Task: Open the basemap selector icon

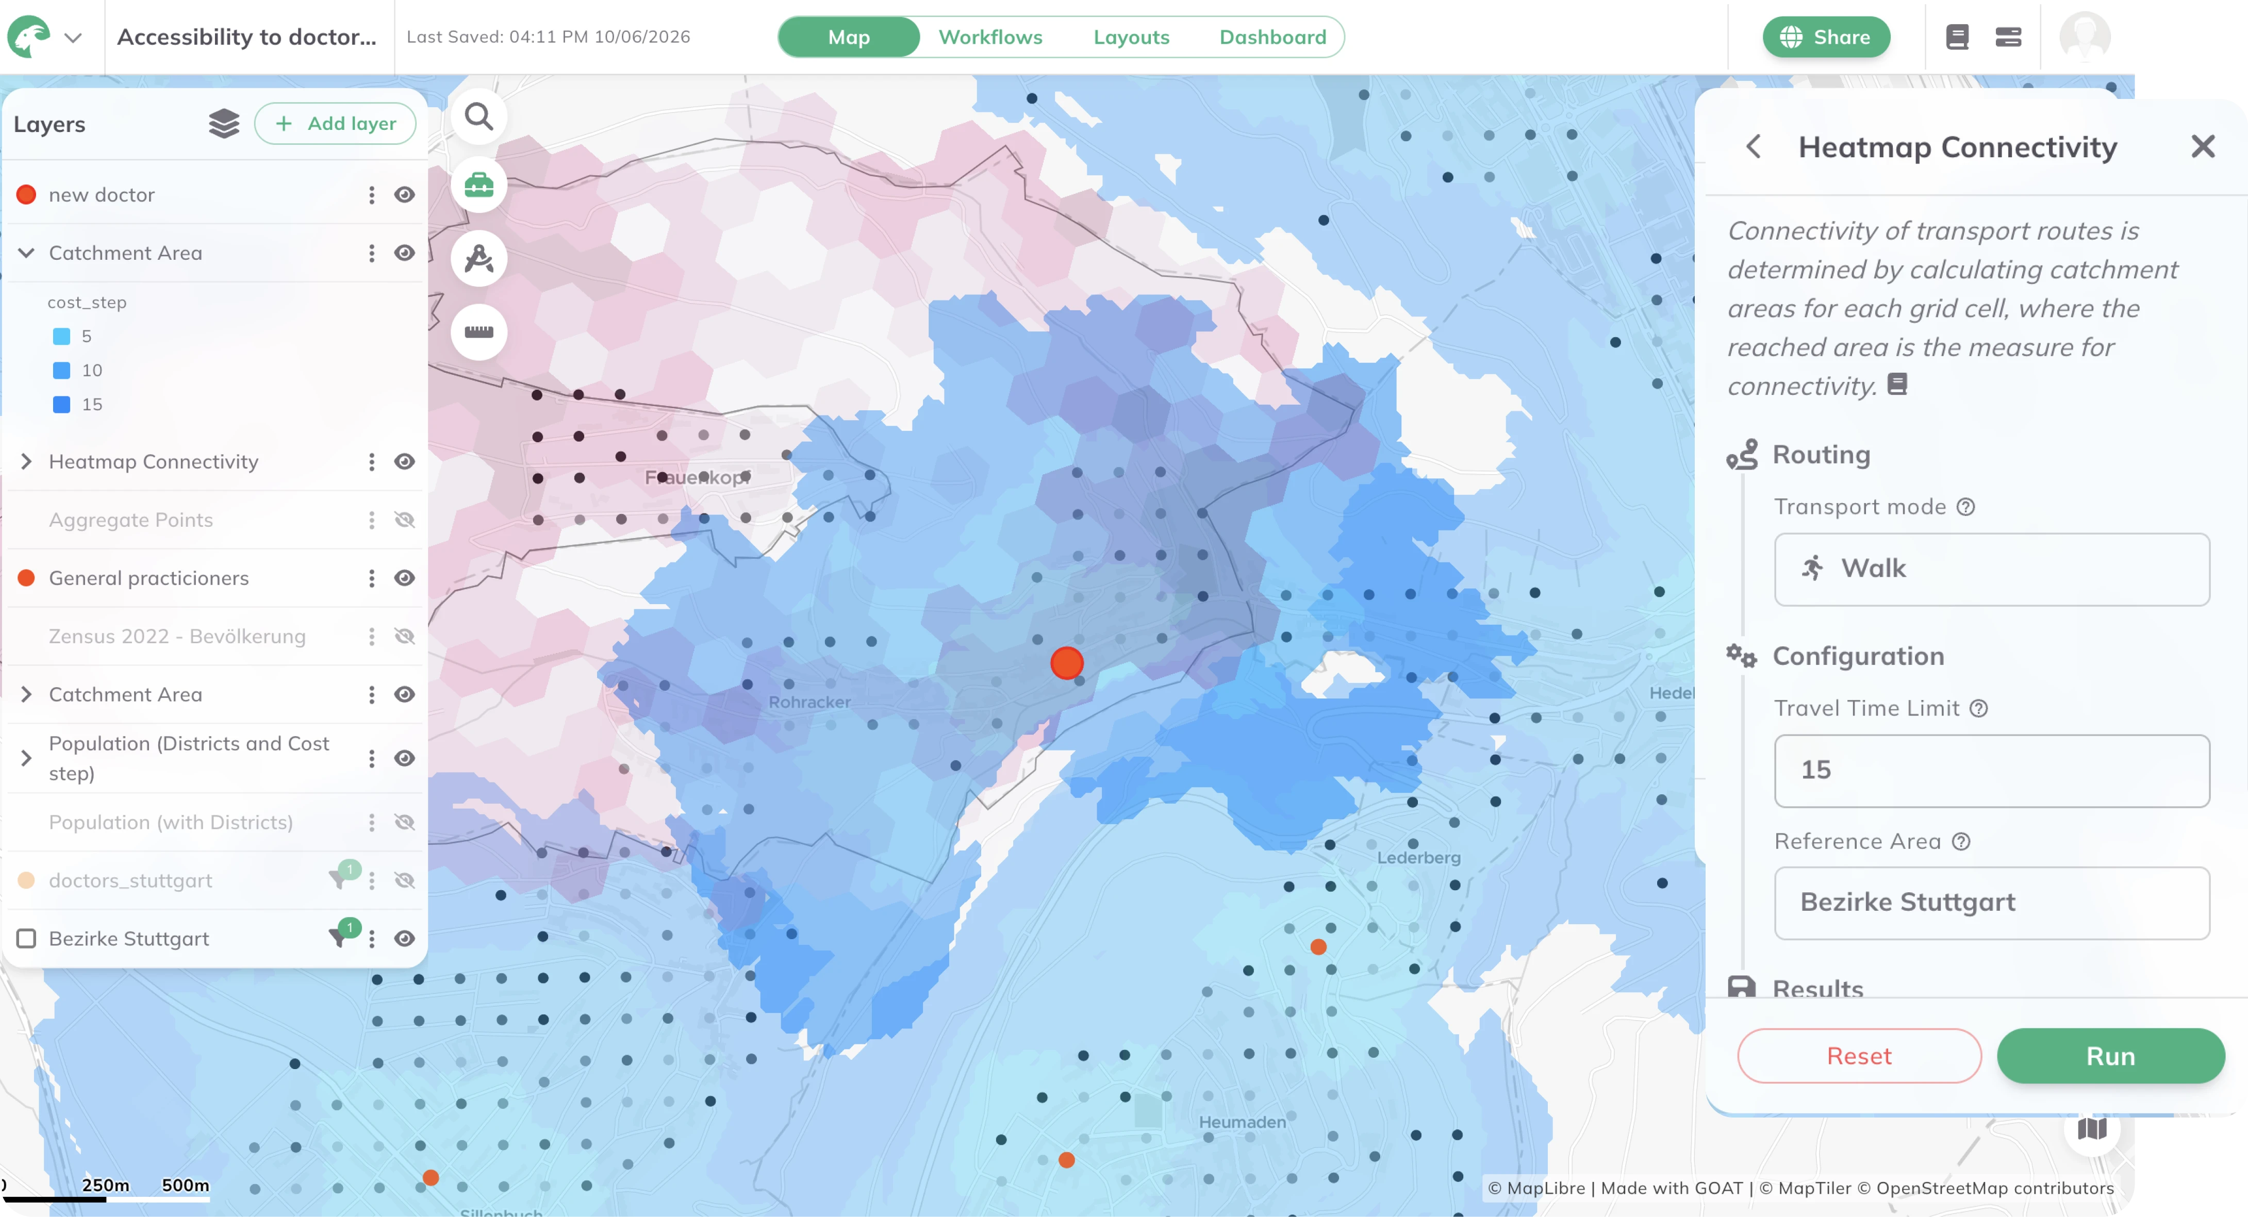Action: (x=2092, y=1129)
